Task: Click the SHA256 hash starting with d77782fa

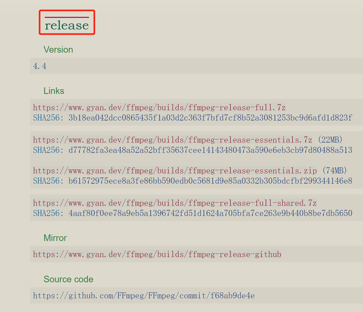Action: (210, 150)
